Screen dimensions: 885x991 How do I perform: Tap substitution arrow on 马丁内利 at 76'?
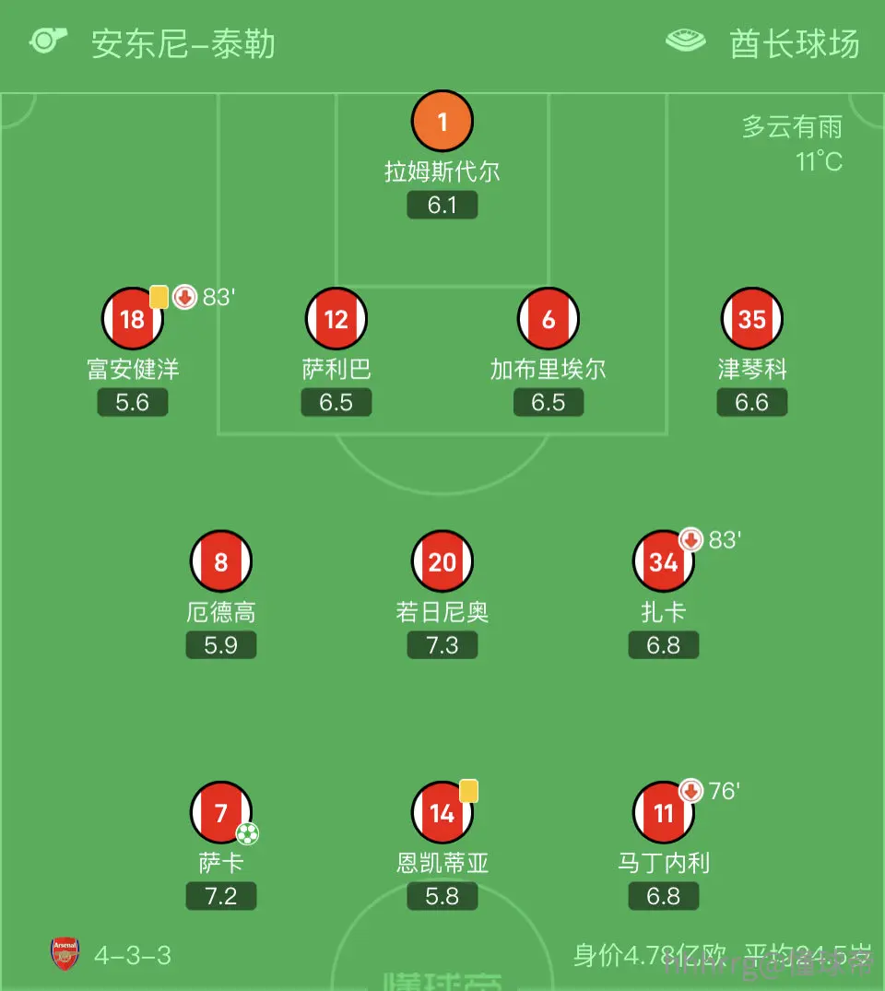pyautogui.click(x=690, y=790)
